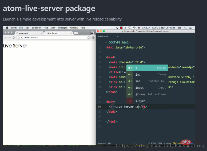Click the browser back arrow

[x=5, y=38]
